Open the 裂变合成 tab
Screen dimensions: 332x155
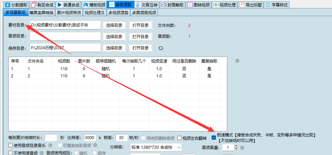coord(42,5)
